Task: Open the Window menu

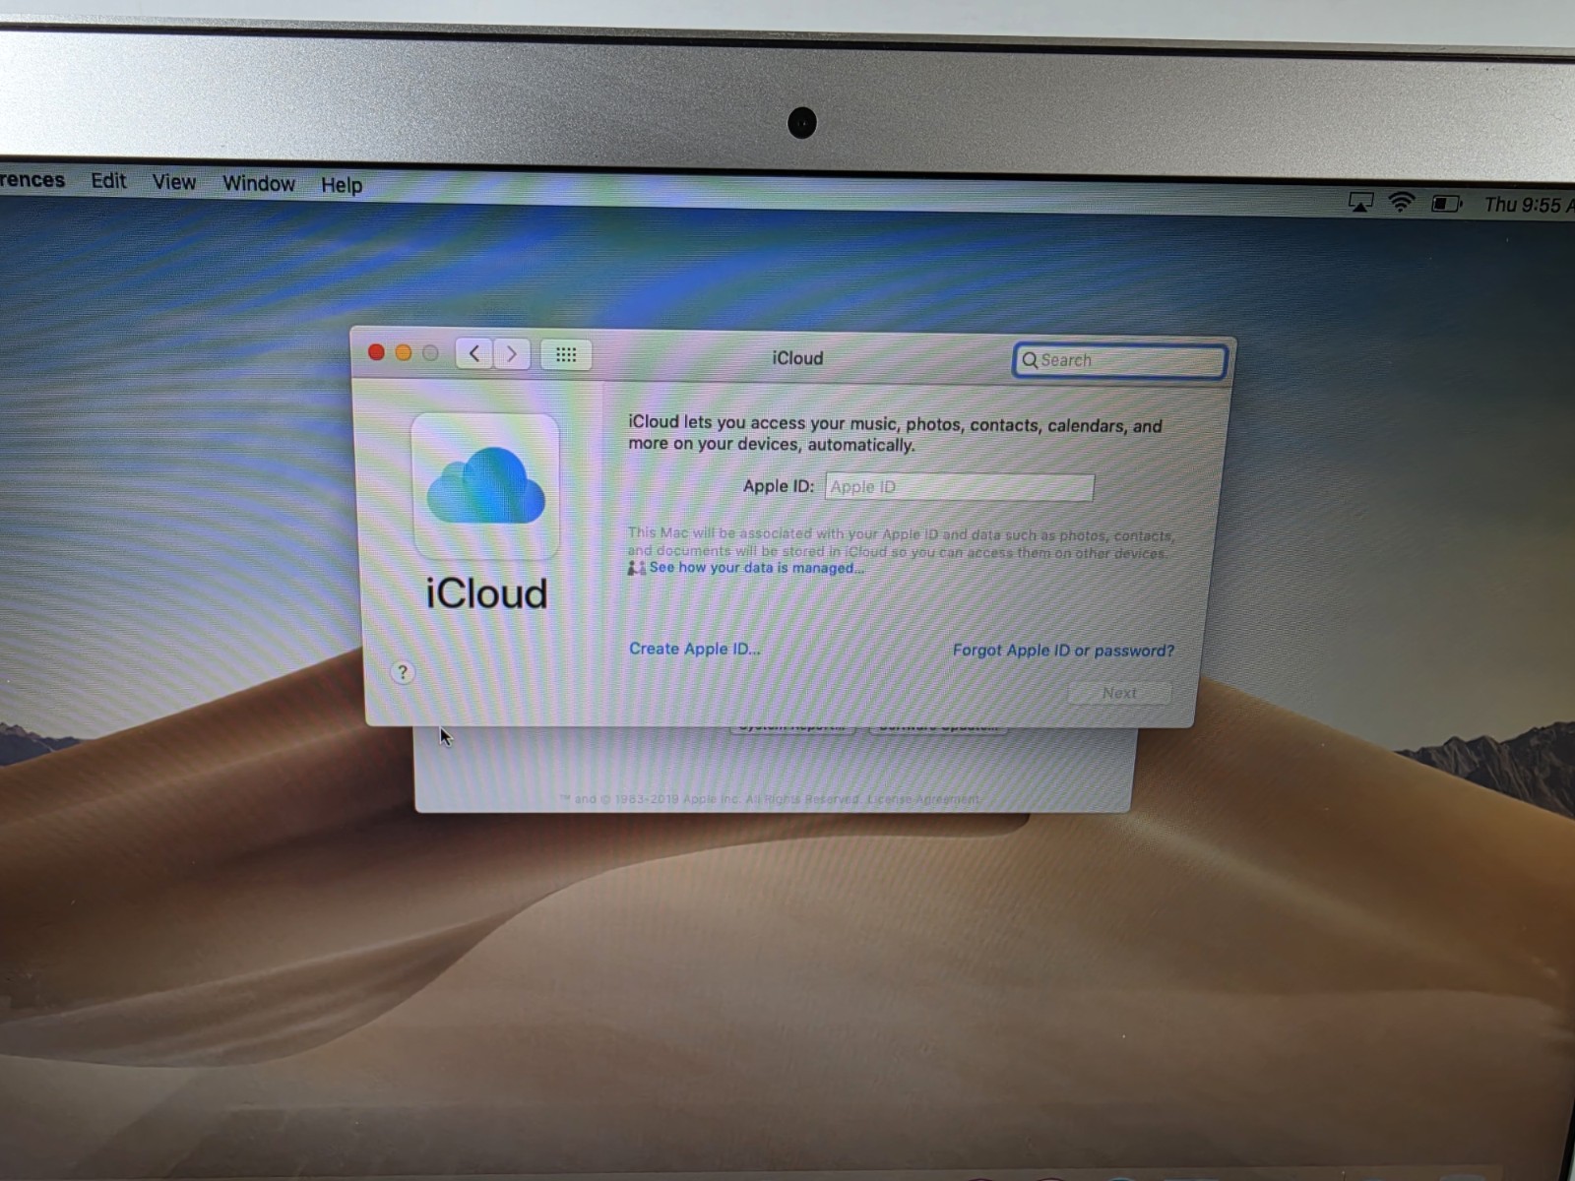Action: 259,183
